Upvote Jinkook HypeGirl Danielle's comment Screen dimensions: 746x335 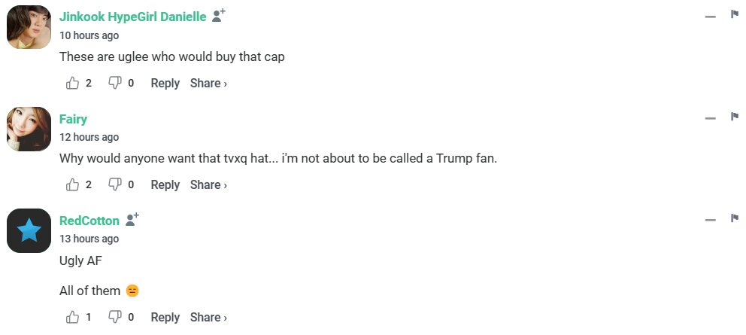(73, 83)
